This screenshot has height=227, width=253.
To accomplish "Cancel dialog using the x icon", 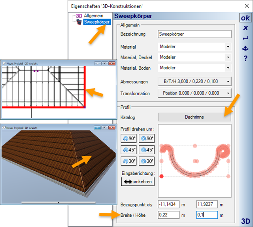I will point(245,28).
